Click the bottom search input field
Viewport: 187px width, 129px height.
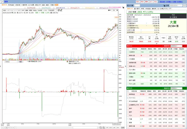pyautogui.click(x=85, y=127)
